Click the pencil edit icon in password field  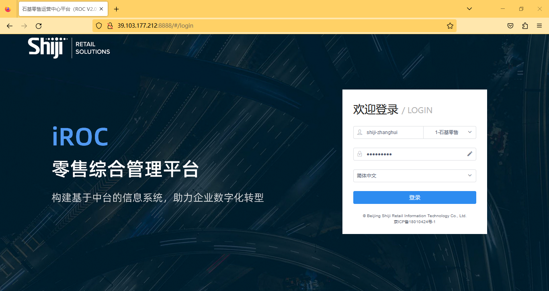tap(469, 154)
